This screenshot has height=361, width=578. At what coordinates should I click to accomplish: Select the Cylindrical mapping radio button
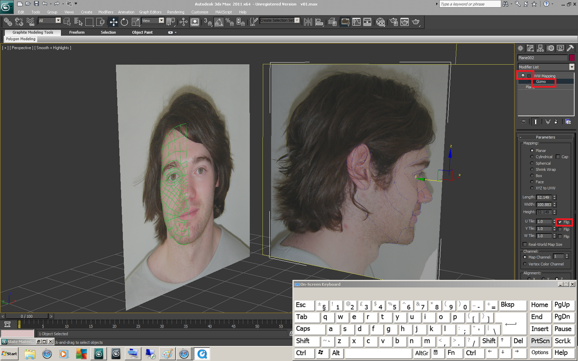tap(532, 157)
